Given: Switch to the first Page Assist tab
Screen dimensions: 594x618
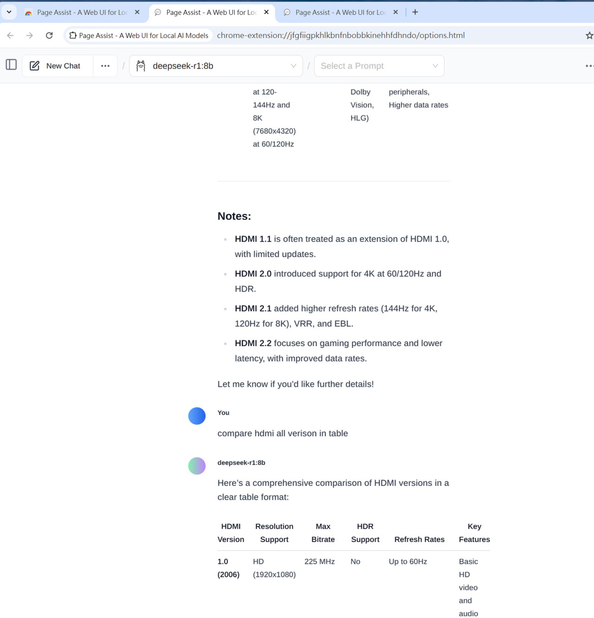Looking at the screenshot, I should click(79, 13).
